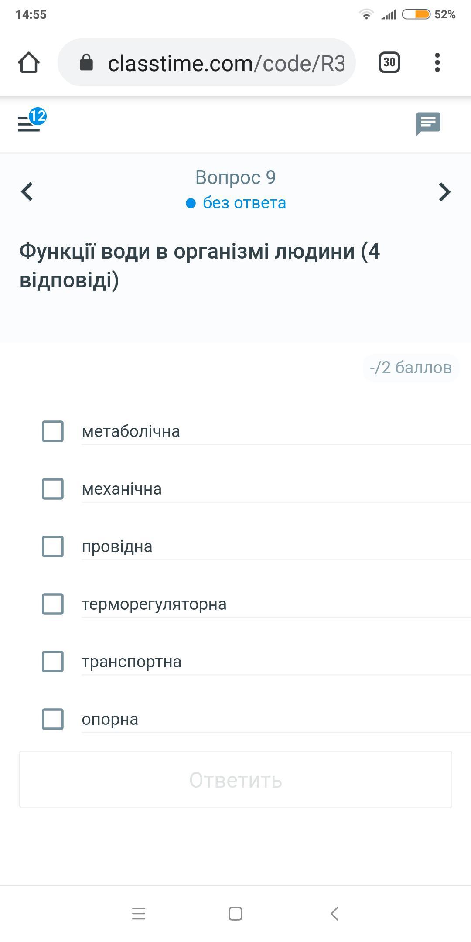471x942 pixels.
Task: Tap the Android recent apps navigation button
Action: [139, 913]
